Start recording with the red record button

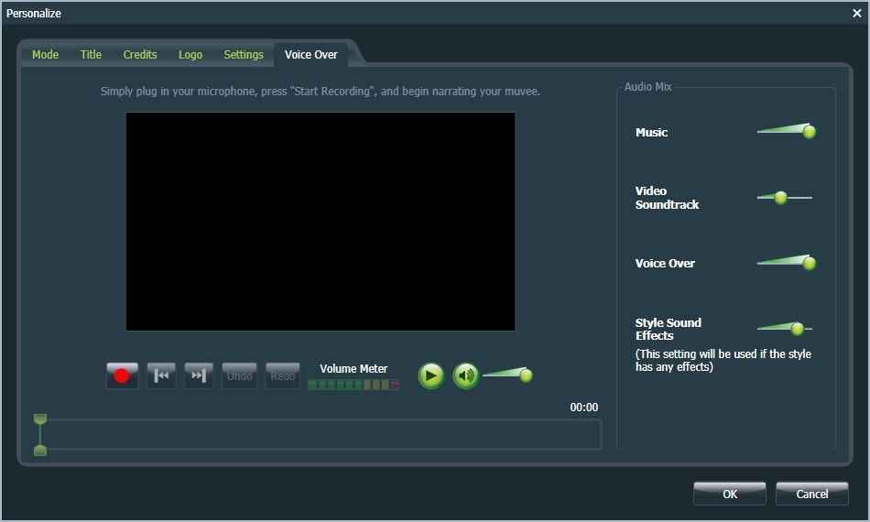click(x=122, y=375)
